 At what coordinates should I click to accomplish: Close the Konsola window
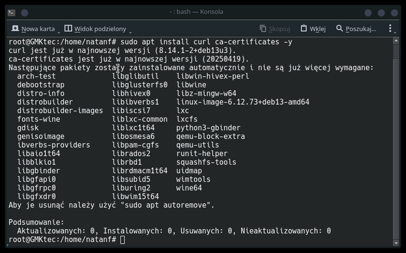(394, 13)
